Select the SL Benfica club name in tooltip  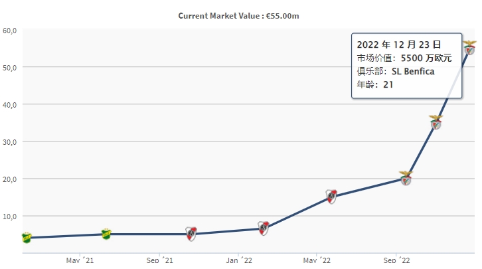(413, 71)
